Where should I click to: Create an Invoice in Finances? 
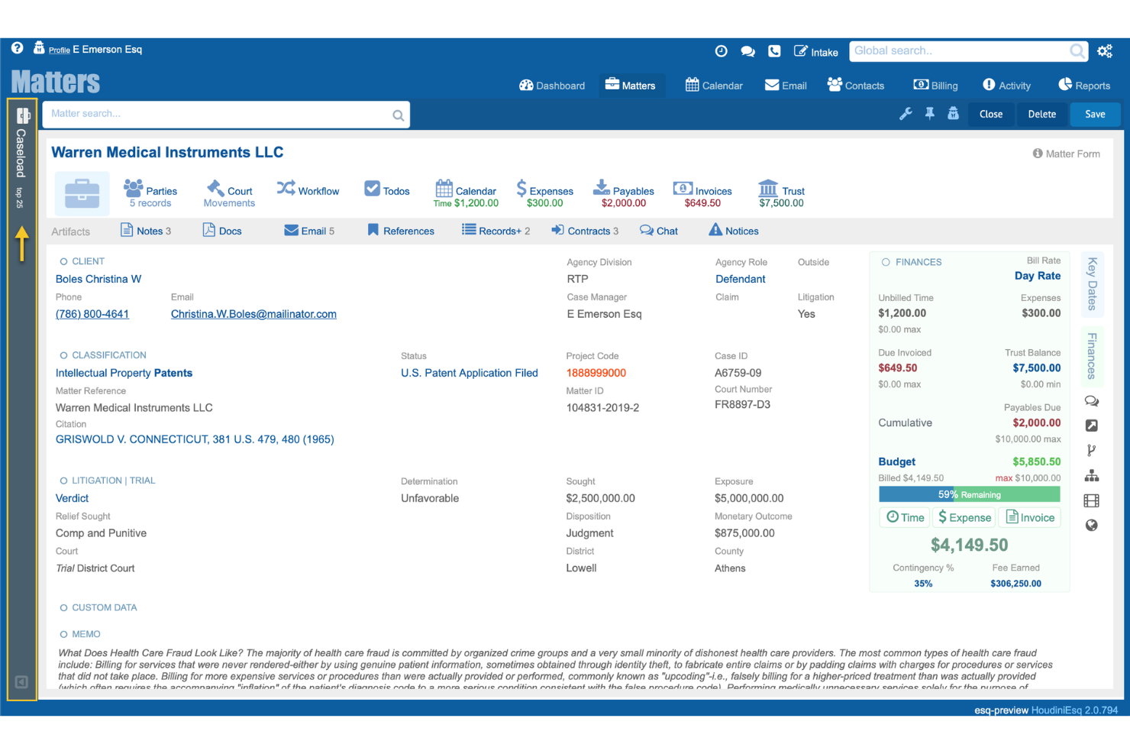(1030, 517)
